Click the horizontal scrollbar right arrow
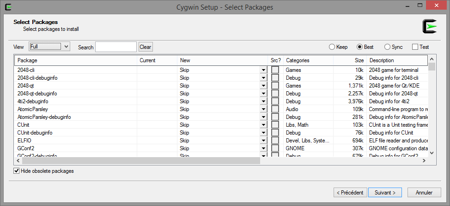This screenshot has width=450, height=206. [x=424, y=161]
